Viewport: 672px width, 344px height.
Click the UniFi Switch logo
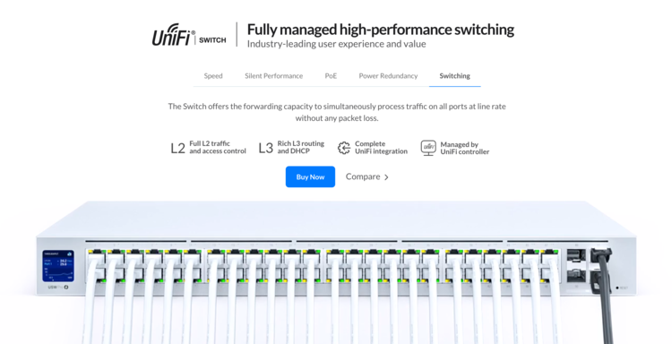[x=189, y=35]
